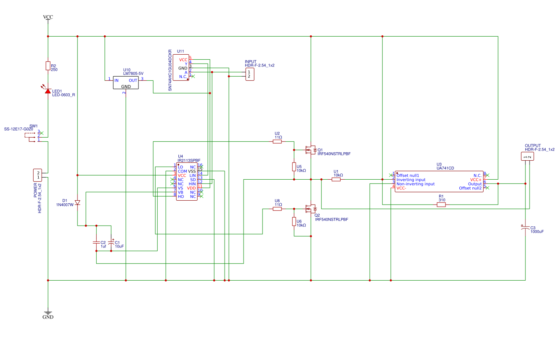Select the R1 310 feedback resistor symbol
Screen dimensions: 559x348
click(x=441, y=205)
